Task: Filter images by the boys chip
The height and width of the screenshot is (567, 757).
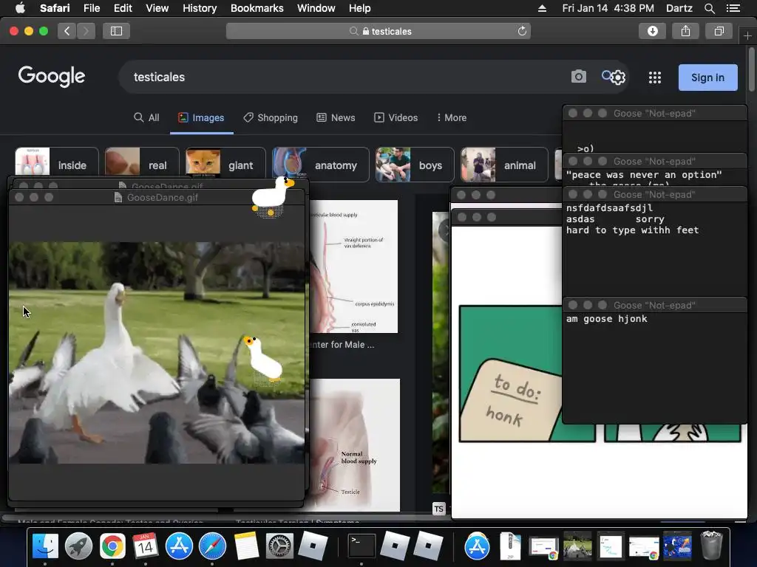Action: click(x=415, y=165)
